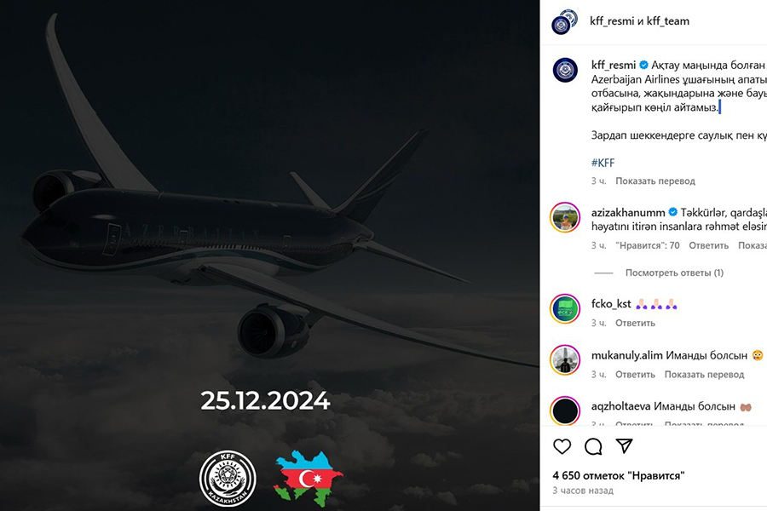
Task: Reply to the mukanuly.alim comment
Action: [635, 375]
